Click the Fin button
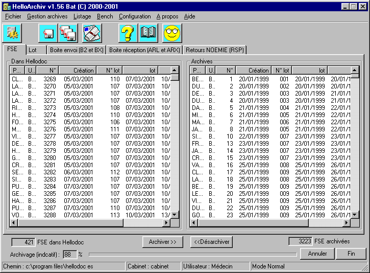 (351, 254)
